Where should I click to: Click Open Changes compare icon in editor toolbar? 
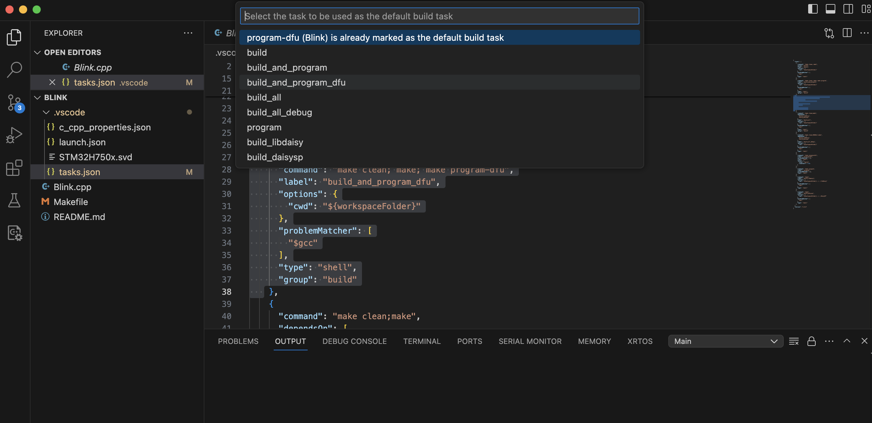click(x=829, y=33)
